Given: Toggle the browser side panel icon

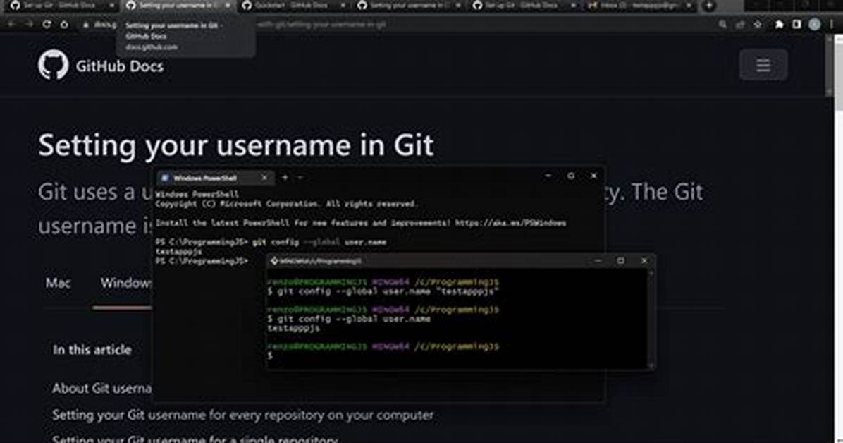Looking at the screenshot, I should click(796, 24).
